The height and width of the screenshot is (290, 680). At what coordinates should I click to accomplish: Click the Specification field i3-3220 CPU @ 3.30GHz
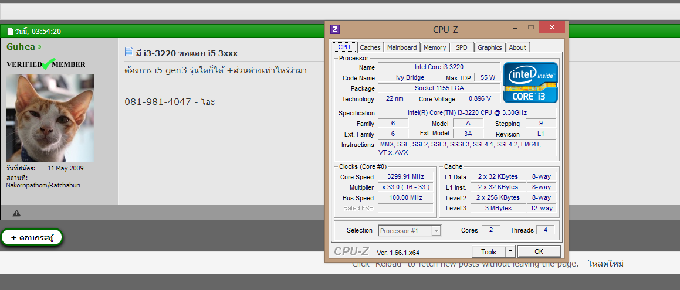point(467,112)
